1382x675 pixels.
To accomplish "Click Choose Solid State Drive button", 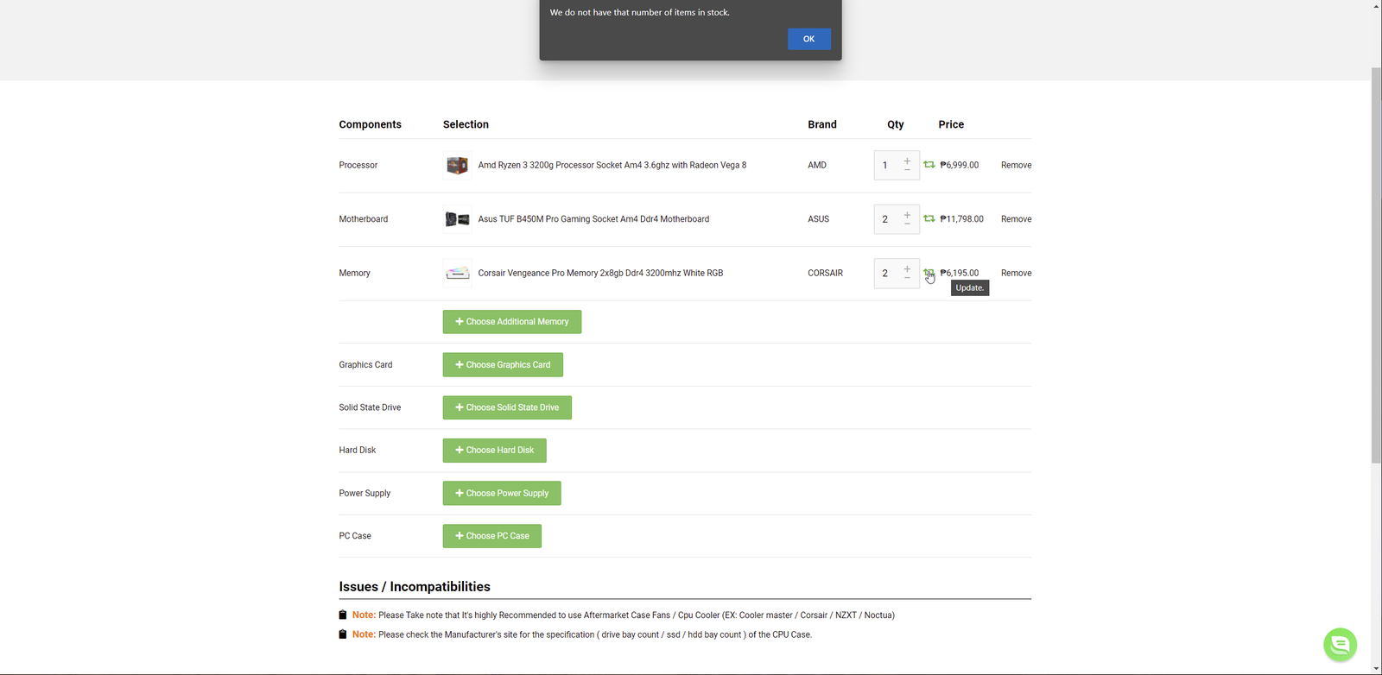I will [x=507, y=407].
